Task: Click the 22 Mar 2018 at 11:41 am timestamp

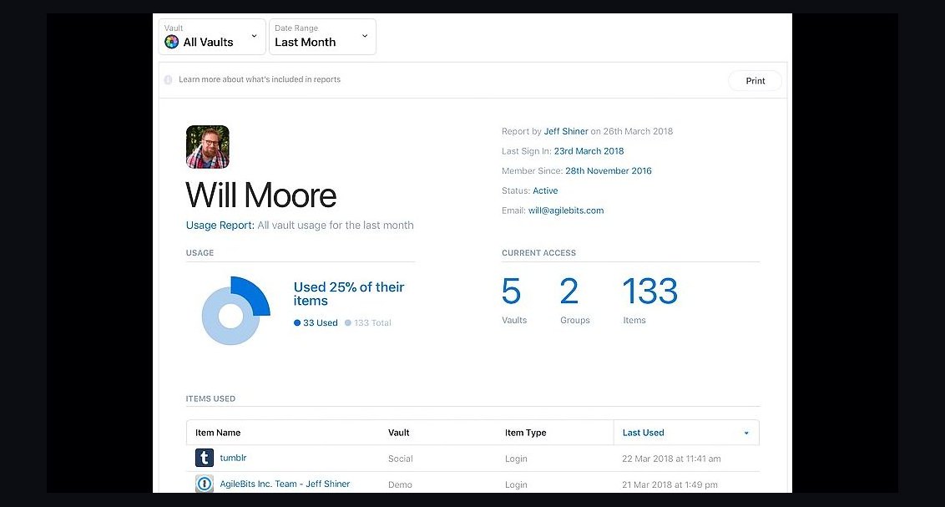Action: coord(671,459)
